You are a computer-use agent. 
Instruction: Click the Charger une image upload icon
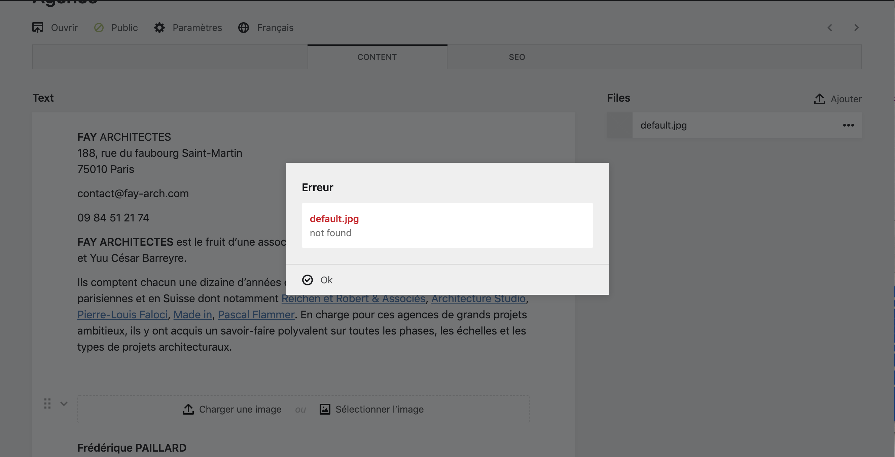point(188,409)
